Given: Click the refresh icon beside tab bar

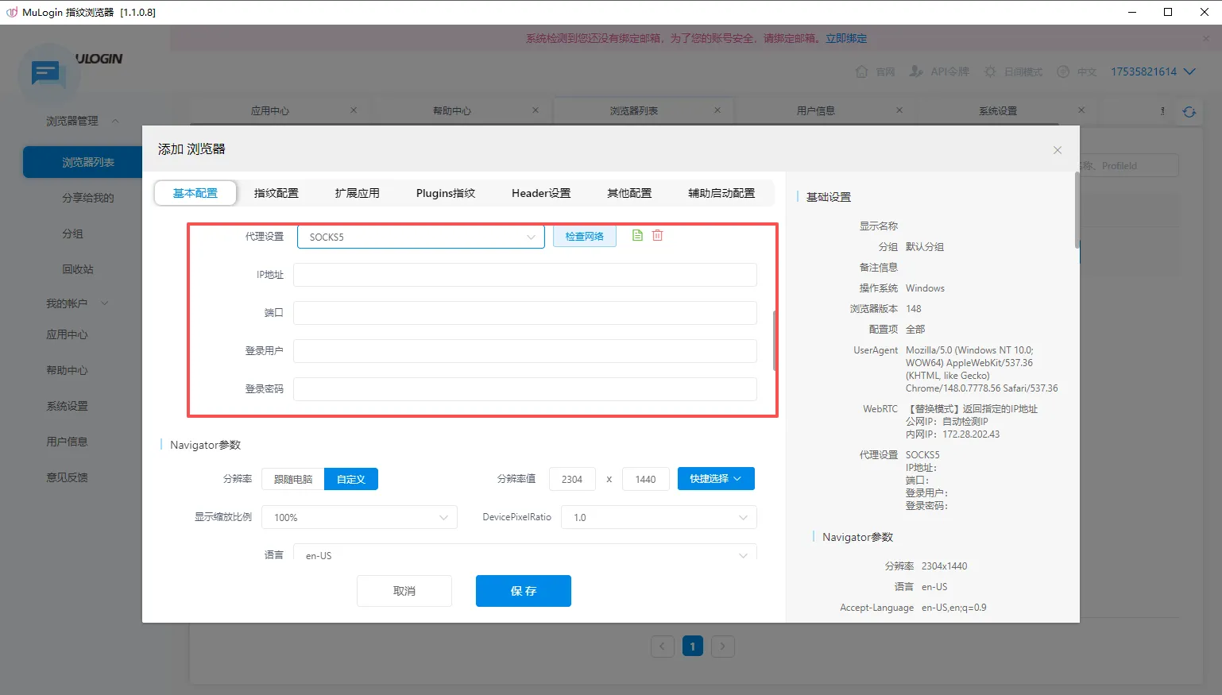Looking at the screenshot, I should click(1189, 111).
